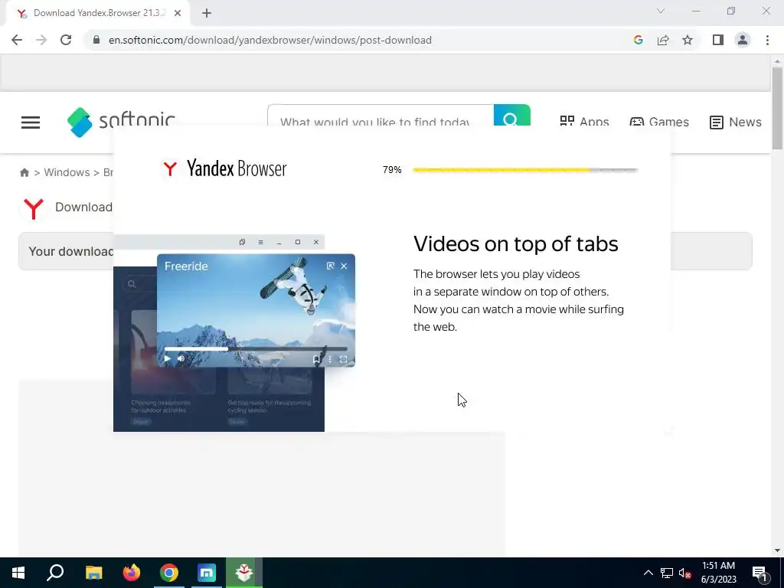Close the Freeride video popup

click(344, 266)
